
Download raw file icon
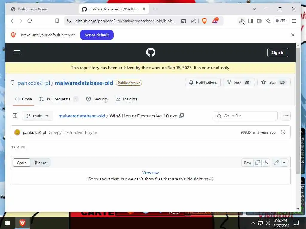point(266,163)
